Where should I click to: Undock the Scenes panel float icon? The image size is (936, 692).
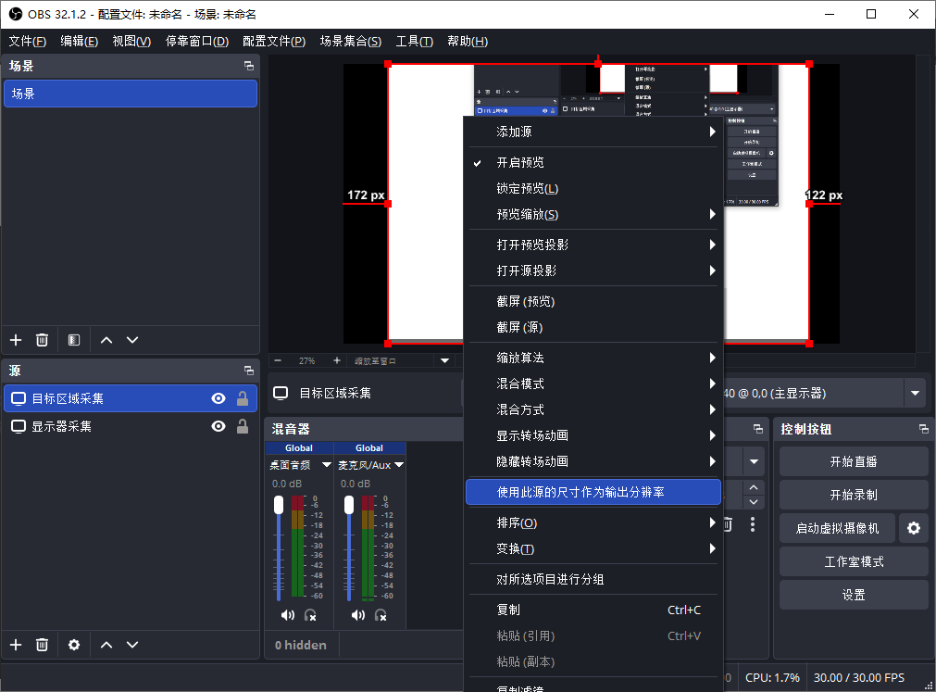click(x=249, y=66)
